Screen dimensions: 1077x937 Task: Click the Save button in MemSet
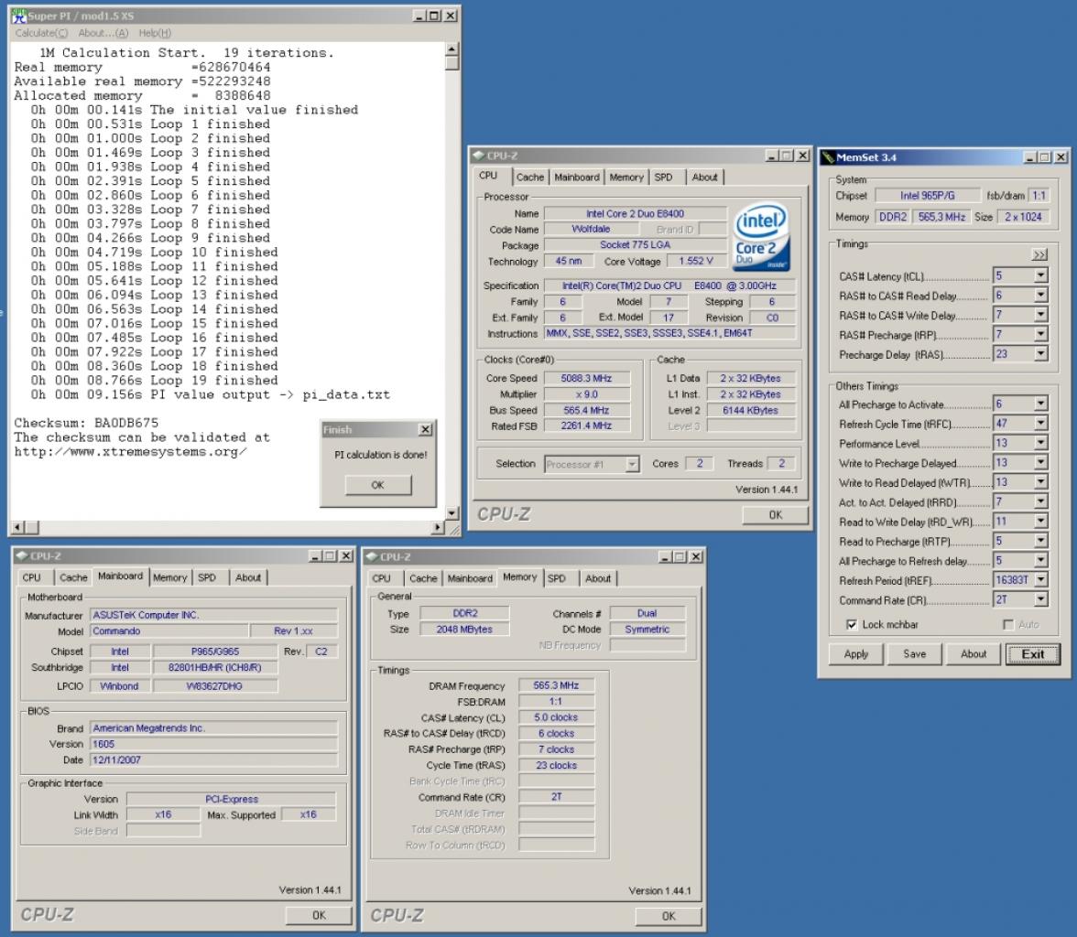tap(914, 654)
